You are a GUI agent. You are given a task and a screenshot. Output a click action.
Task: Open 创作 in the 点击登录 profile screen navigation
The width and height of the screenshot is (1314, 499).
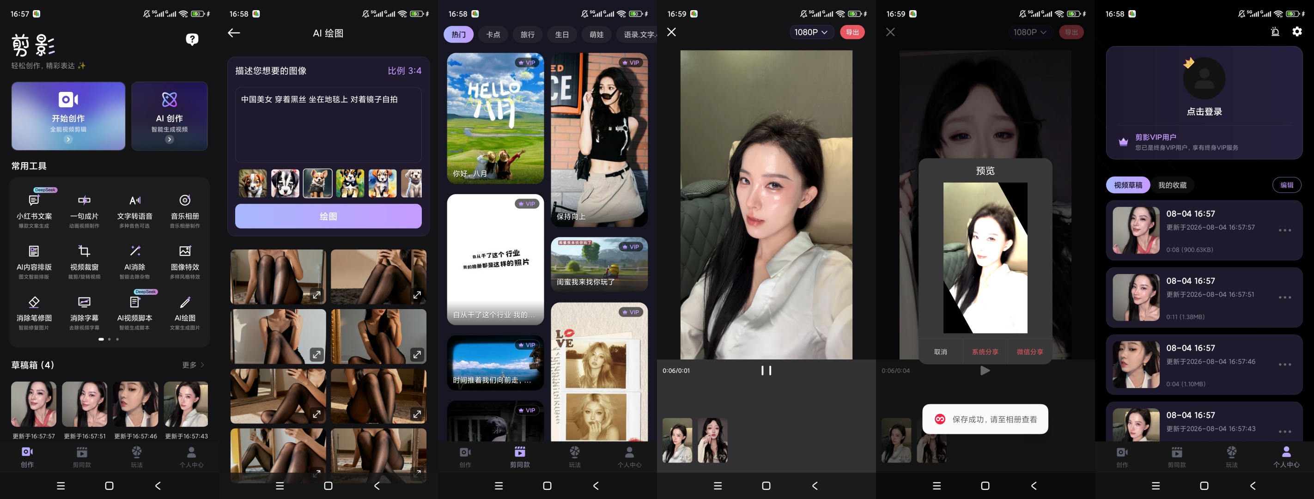[x=1122, y=457]
